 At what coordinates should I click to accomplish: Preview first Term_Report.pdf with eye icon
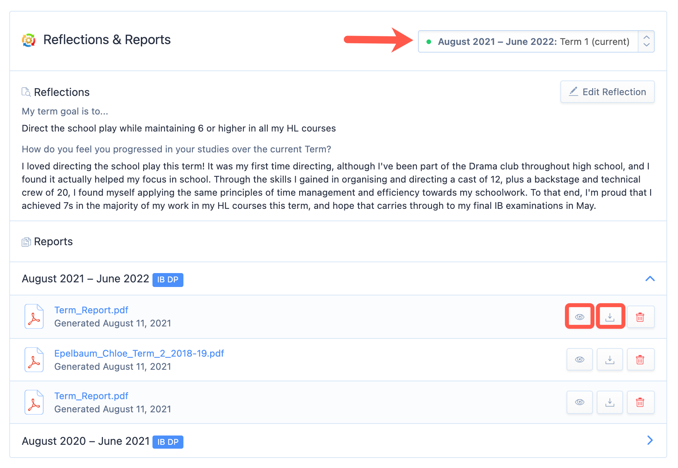(x=579, y=317)
